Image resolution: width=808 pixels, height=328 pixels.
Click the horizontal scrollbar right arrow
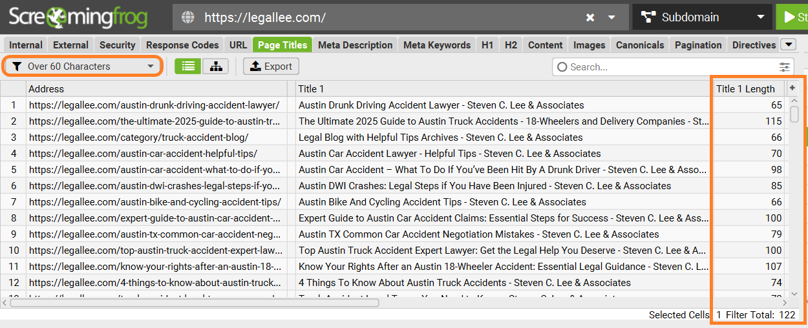tap(785, 302)
